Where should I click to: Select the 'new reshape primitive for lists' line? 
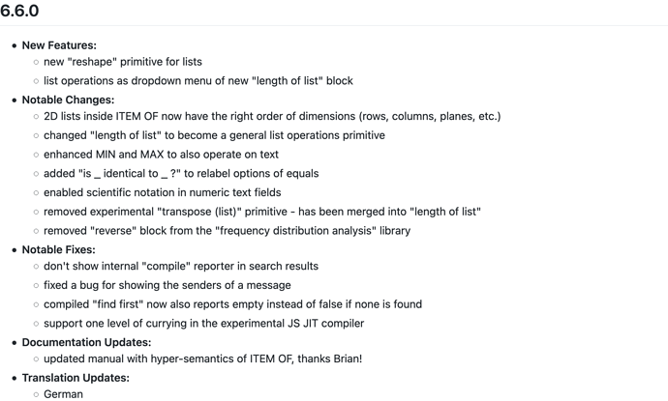(x=123, y=62)
